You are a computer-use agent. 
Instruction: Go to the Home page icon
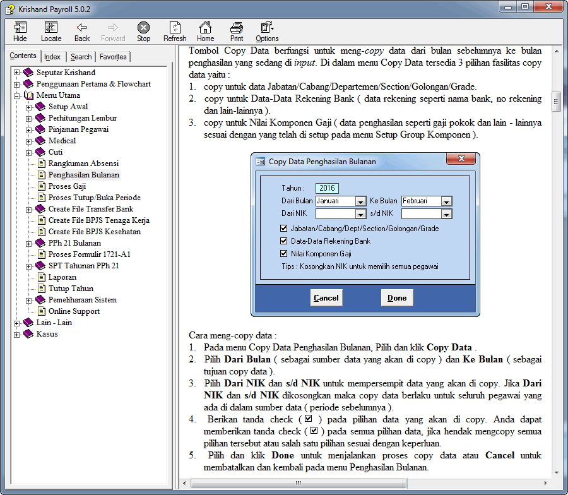[205, 31]
